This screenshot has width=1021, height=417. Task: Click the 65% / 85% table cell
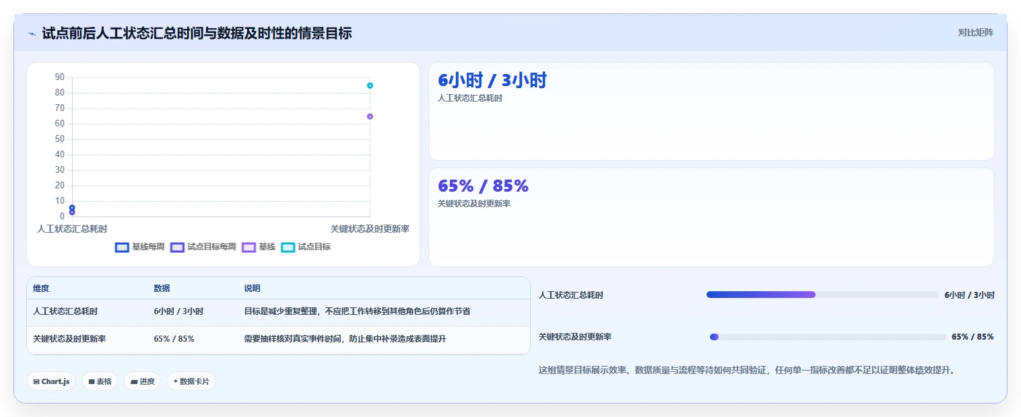click(x=174, y=339)
